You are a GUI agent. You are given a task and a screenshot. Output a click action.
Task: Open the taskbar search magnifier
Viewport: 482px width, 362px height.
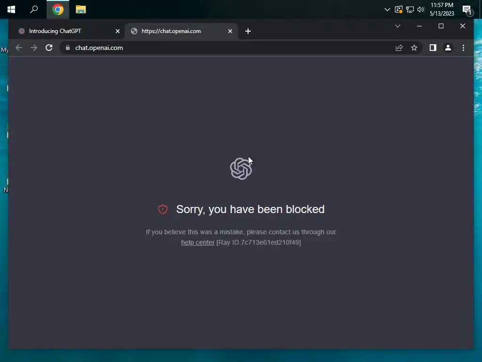34,9
